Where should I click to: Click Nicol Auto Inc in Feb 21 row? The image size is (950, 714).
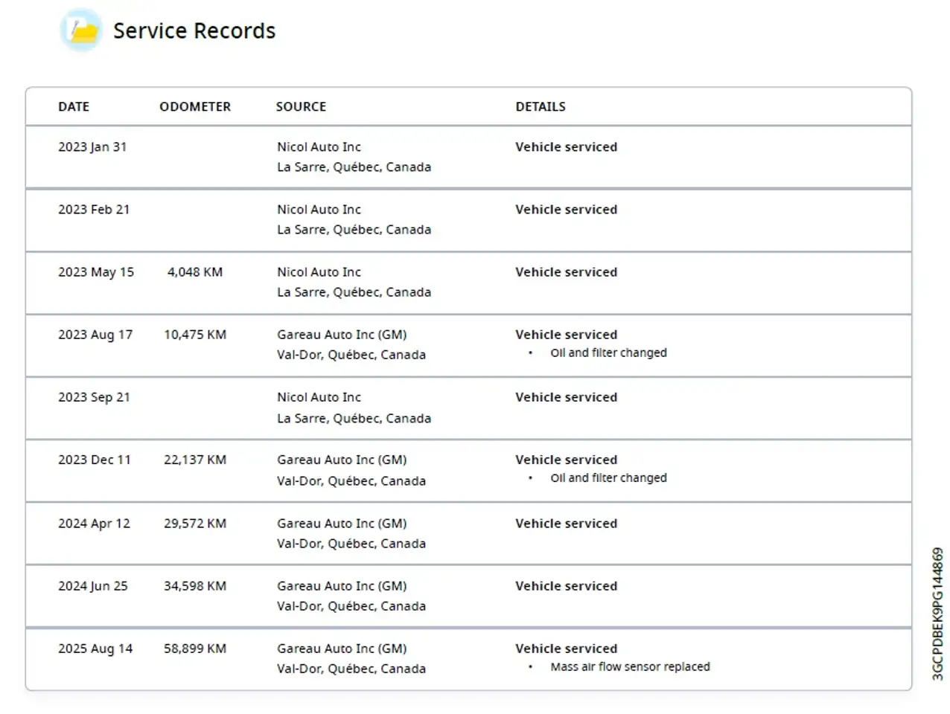pyautogui.click(x=319, y=210)
